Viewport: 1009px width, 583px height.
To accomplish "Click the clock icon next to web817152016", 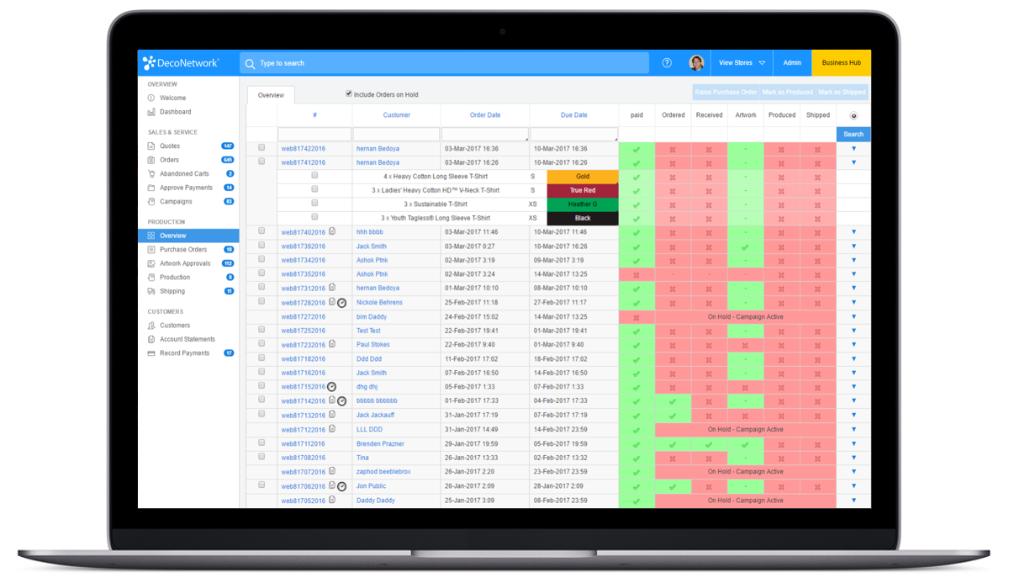I will point(332,387).
